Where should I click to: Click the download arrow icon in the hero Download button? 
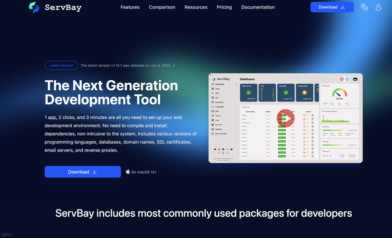coord(95,172)
